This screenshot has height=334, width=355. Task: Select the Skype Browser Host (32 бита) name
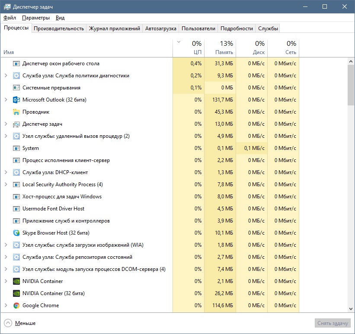click(56, 233)
